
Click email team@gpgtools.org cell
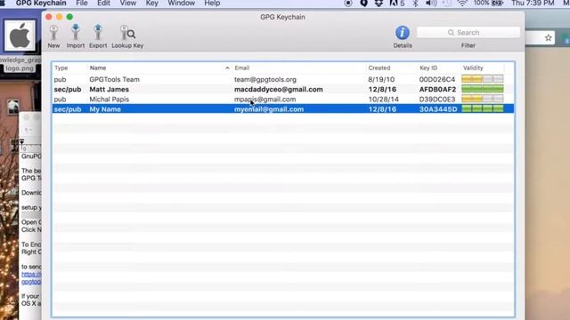[265, 79]
